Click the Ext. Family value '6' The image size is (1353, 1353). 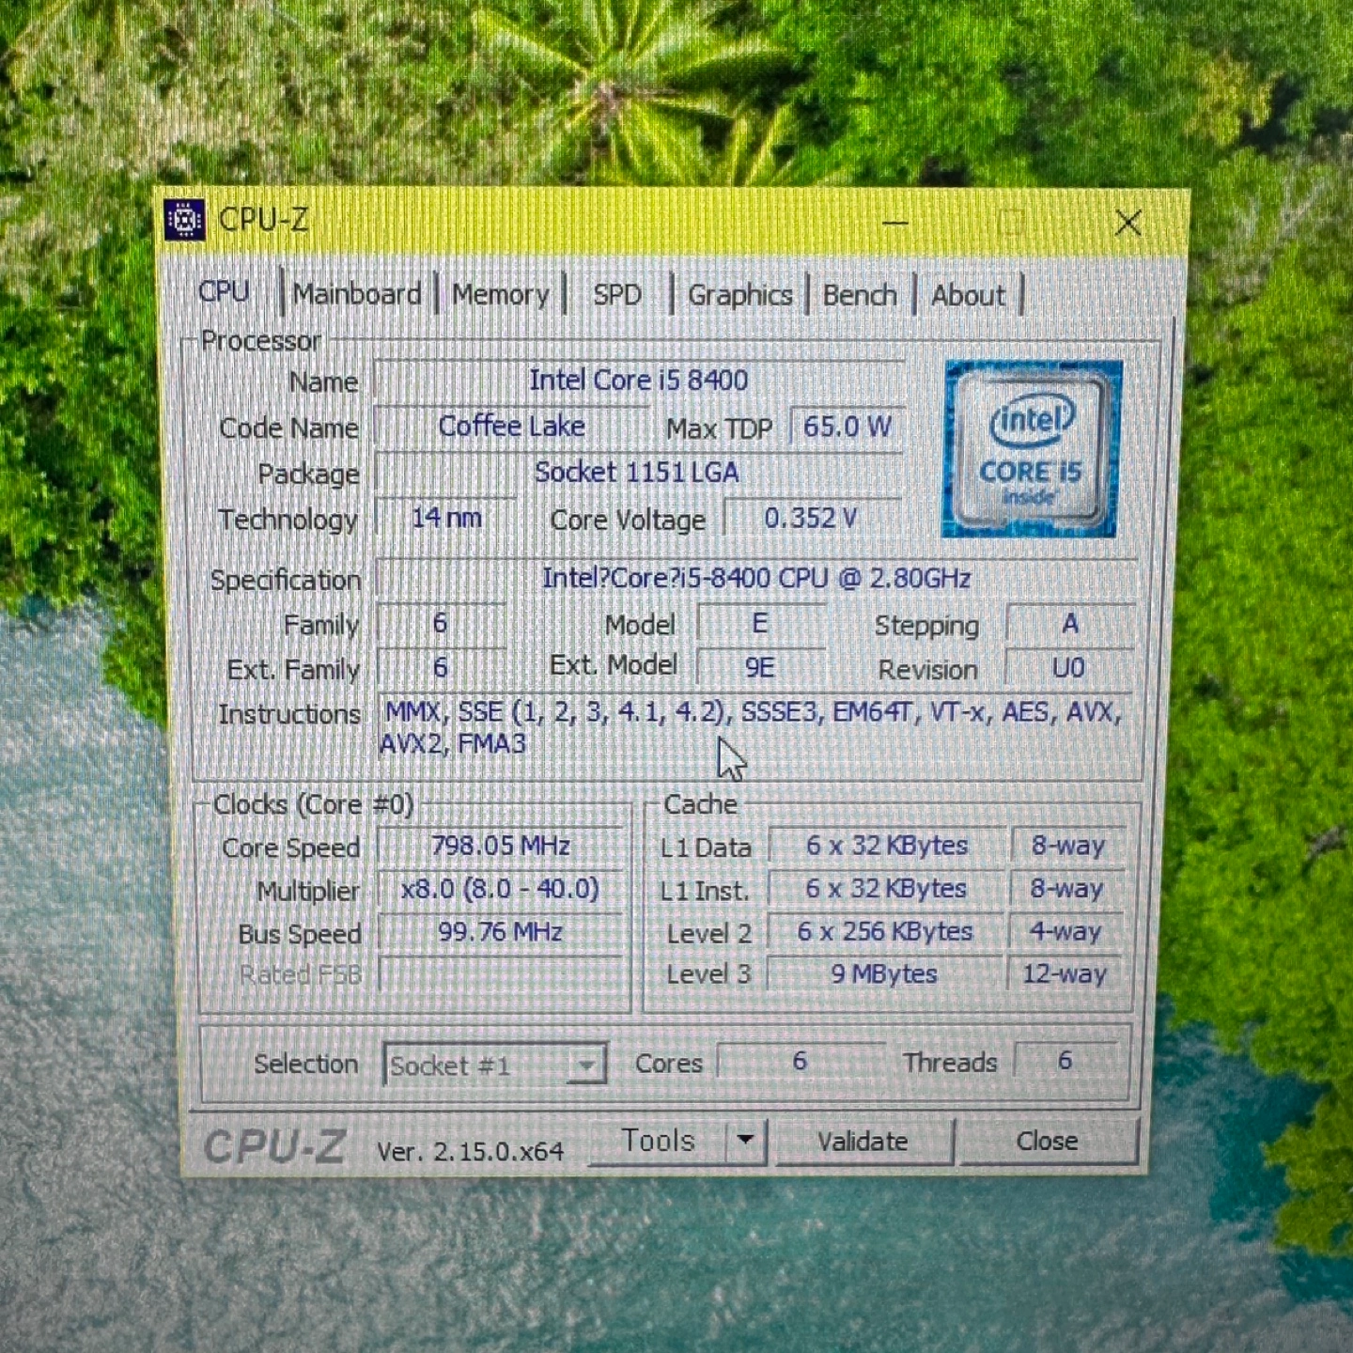click(x=440, y=667)
